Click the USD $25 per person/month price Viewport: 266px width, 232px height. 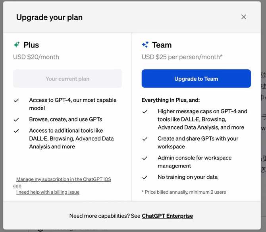coord(182,57)
